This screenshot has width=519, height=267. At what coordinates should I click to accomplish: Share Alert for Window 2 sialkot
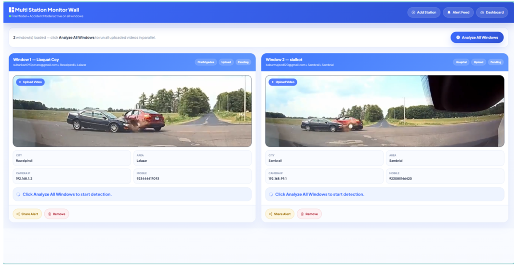click(279, 214)
